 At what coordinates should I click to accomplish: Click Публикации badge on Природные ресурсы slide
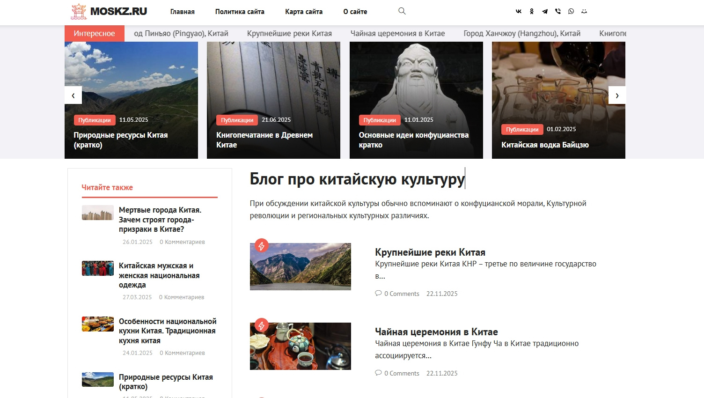tap(95, 120)
